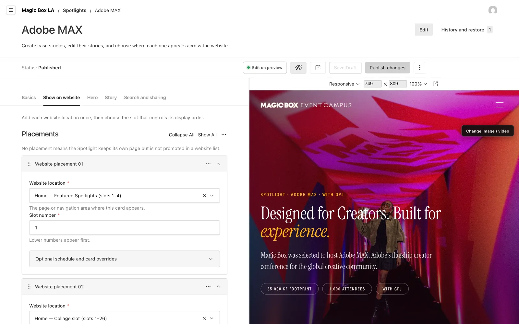The width and height of the screenshot is (519, 324).
Task: Swap preview width and height dimensions
Action: (385, 84)
